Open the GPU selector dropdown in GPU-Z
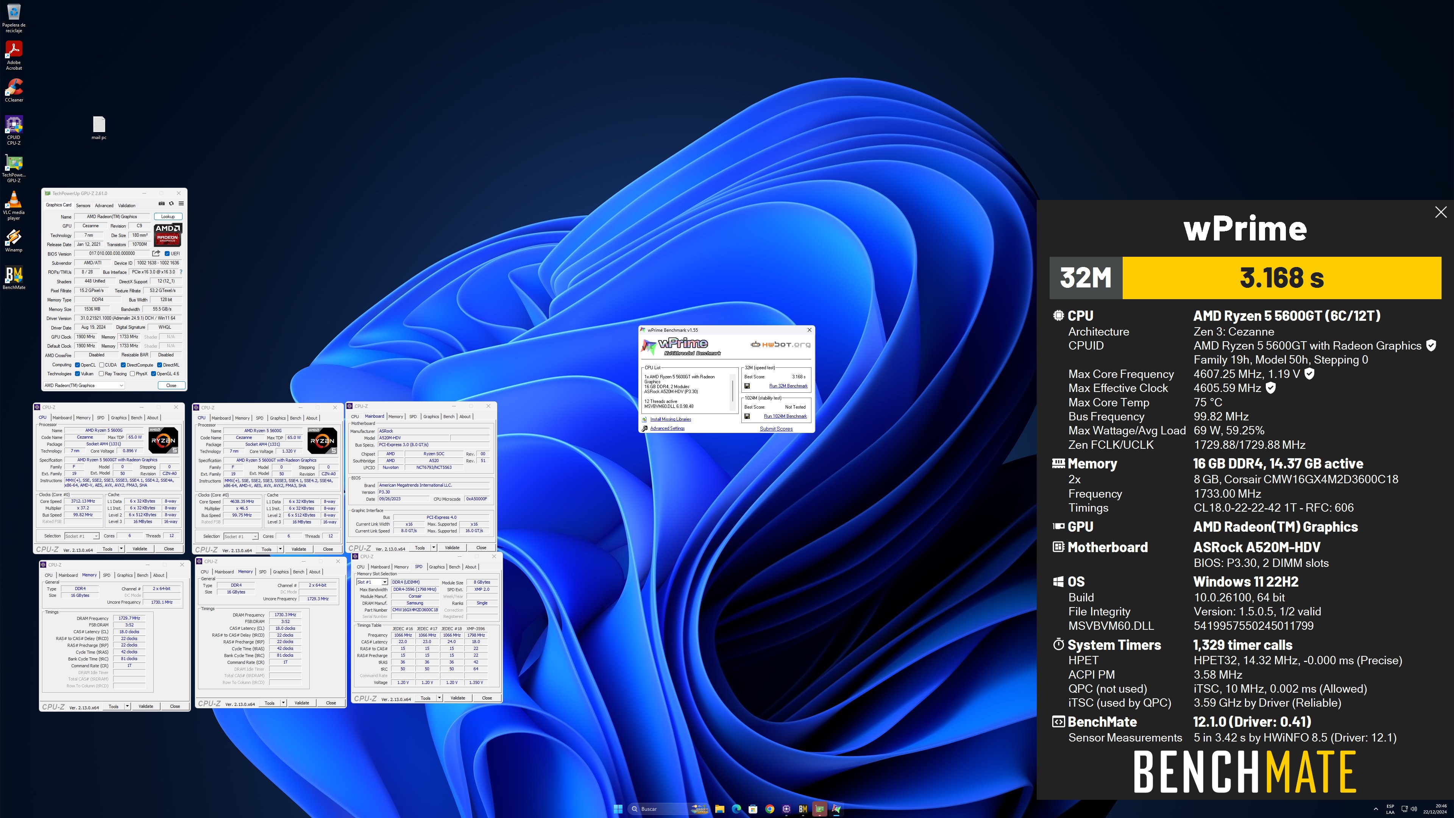1454x818 pixels. pos(84,386)
